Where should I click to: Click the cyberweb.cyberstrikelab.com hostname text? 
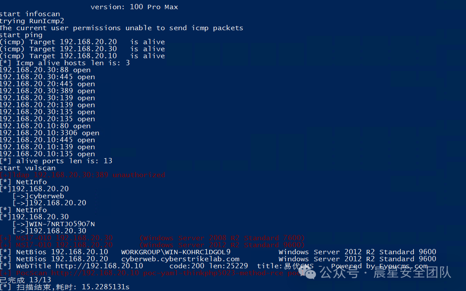pos(180,259)
